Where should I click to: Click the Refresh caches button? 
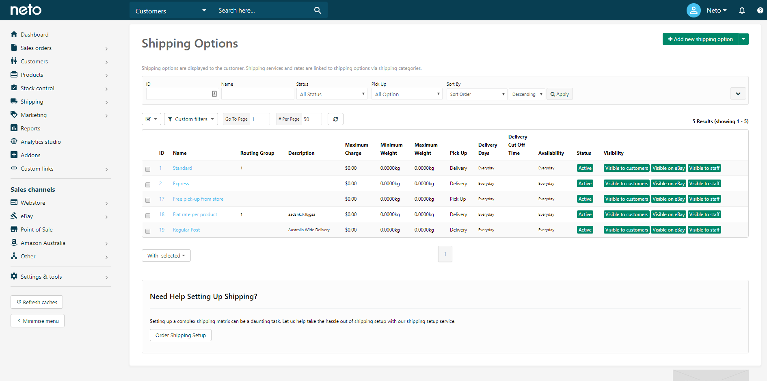pyautogui.click(x=37, y=302)
